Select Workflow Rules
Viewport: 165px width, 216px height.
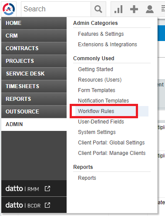click(x=96, y=111)
